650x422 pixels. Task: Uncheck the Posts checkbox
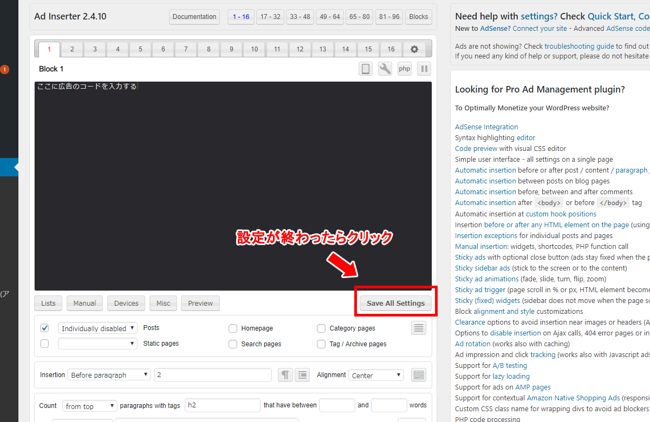[45, 328]
